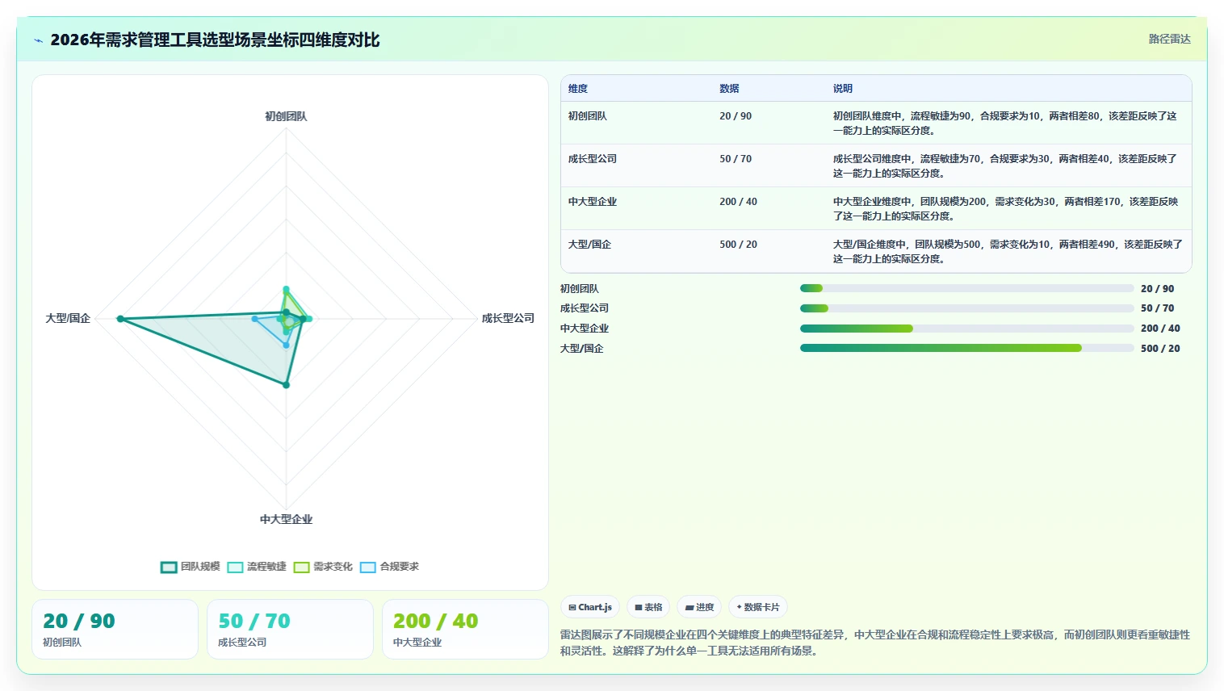Click the 路径雷达 label in header

tap(1169, 39)
